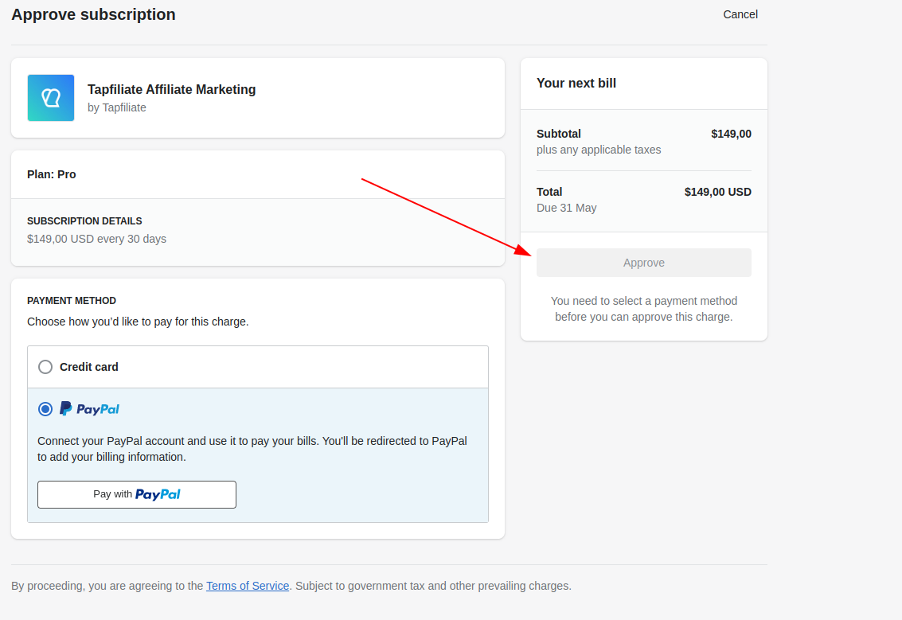Image resolution: width=902 pixels, height=620 pixels.
Task: Click the Tapfiliate Affiliate Marketing title
Action: tap(171, 89)
